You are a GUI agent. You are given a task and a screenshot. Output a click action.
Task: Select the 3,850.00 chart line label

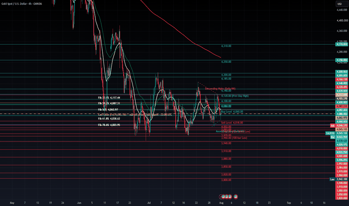coord(226,167)
